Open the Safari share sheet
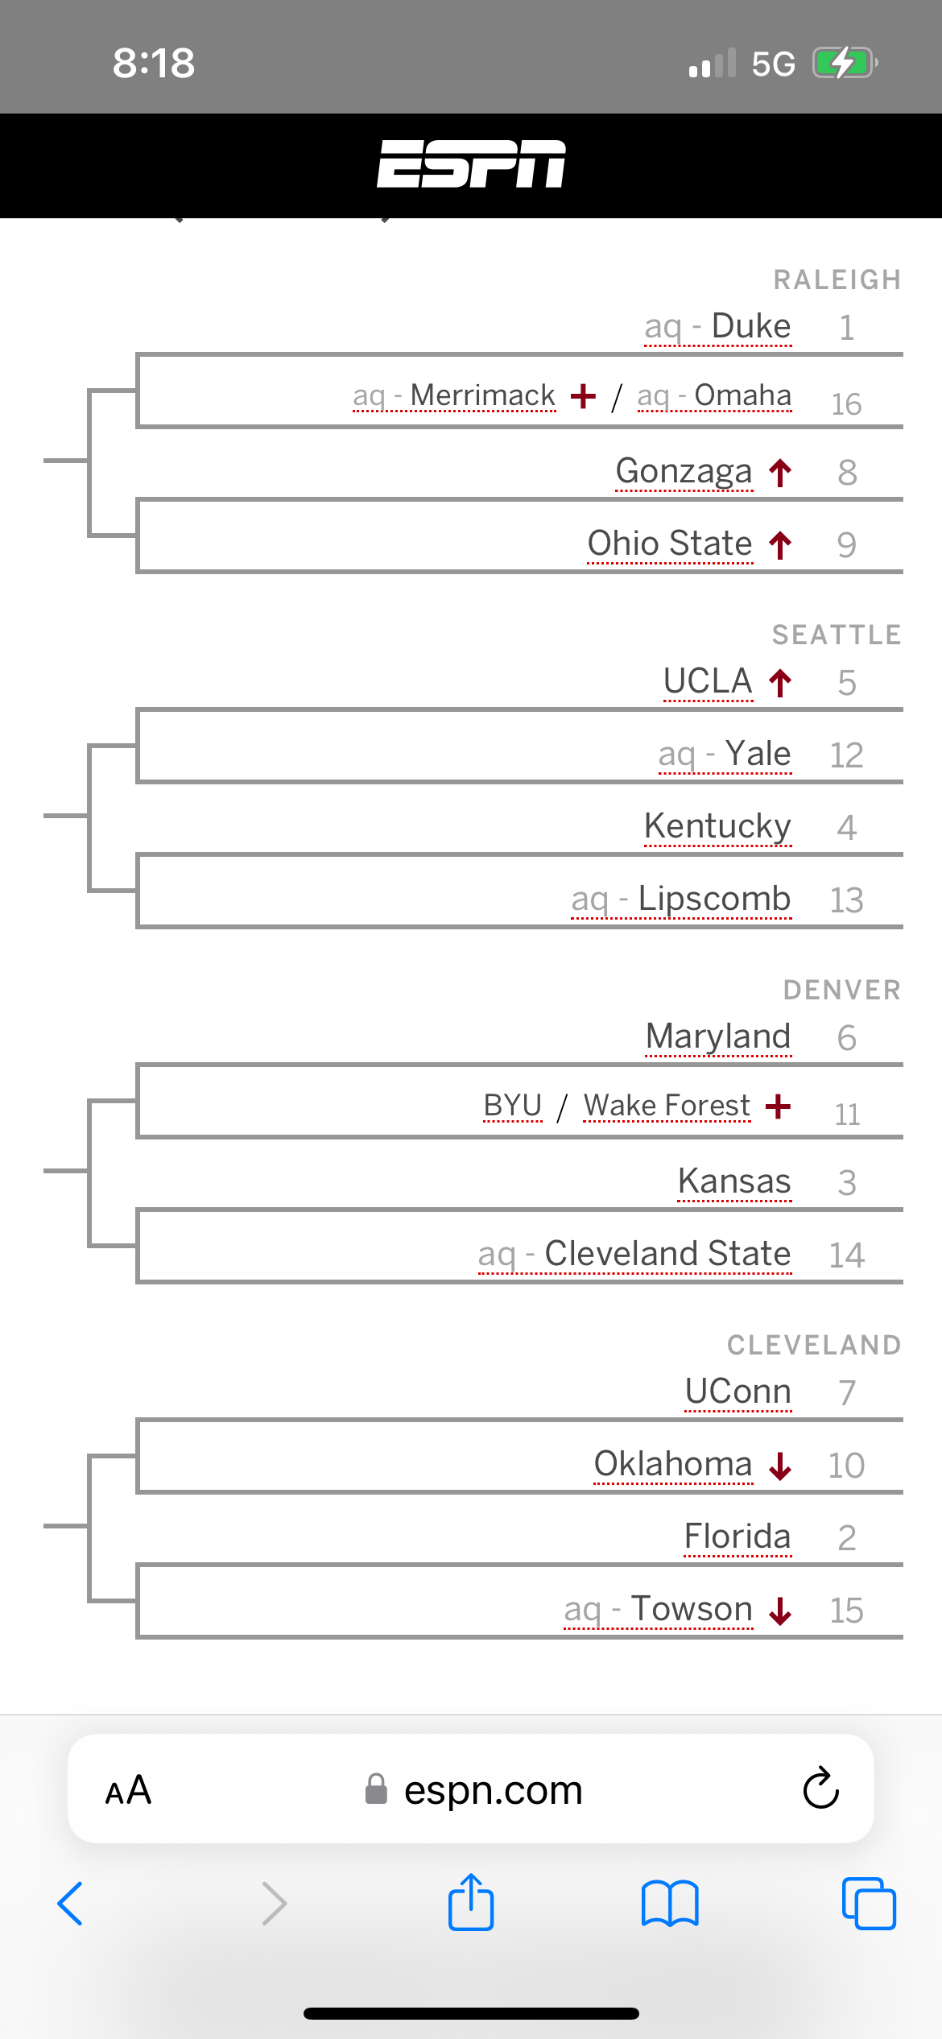Screen dimensions: 942x2039 coord(471,1901)
